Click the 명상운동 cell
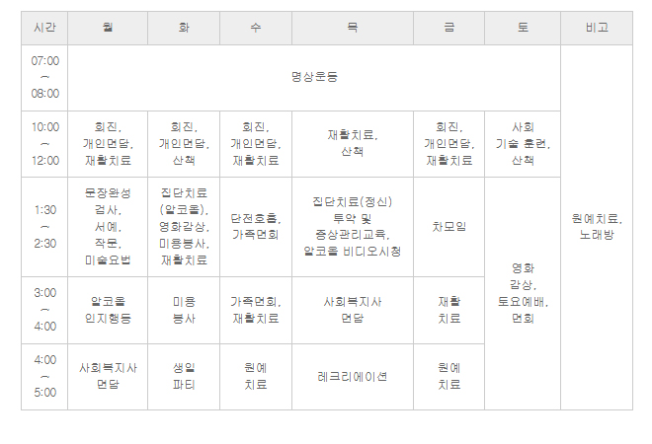Viewport: 652px width, 444px height. point(314,78)
